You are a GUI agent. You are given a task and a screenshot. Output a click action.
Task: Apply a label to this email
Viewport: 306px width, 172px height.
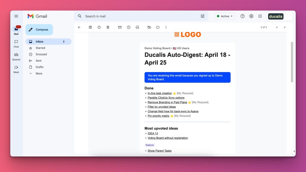pyautogui.click(x=158, y=27)
